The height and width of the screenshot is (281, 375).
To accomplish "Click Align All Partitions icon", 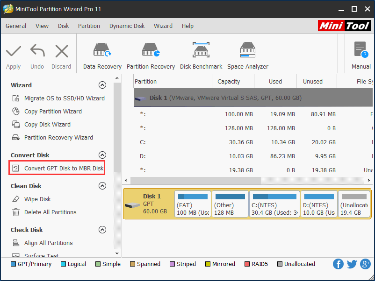I will (x=16, y=243).
